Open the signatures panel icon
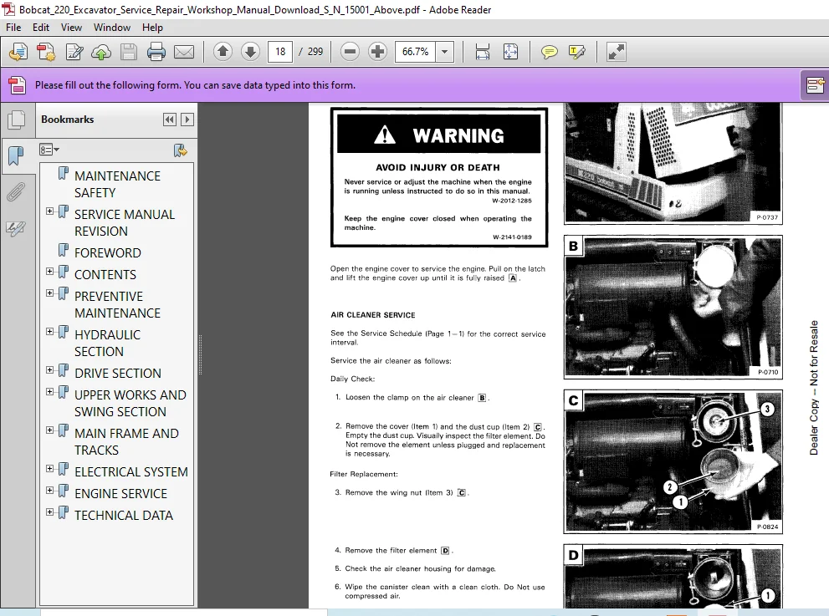 click(15, 228)
